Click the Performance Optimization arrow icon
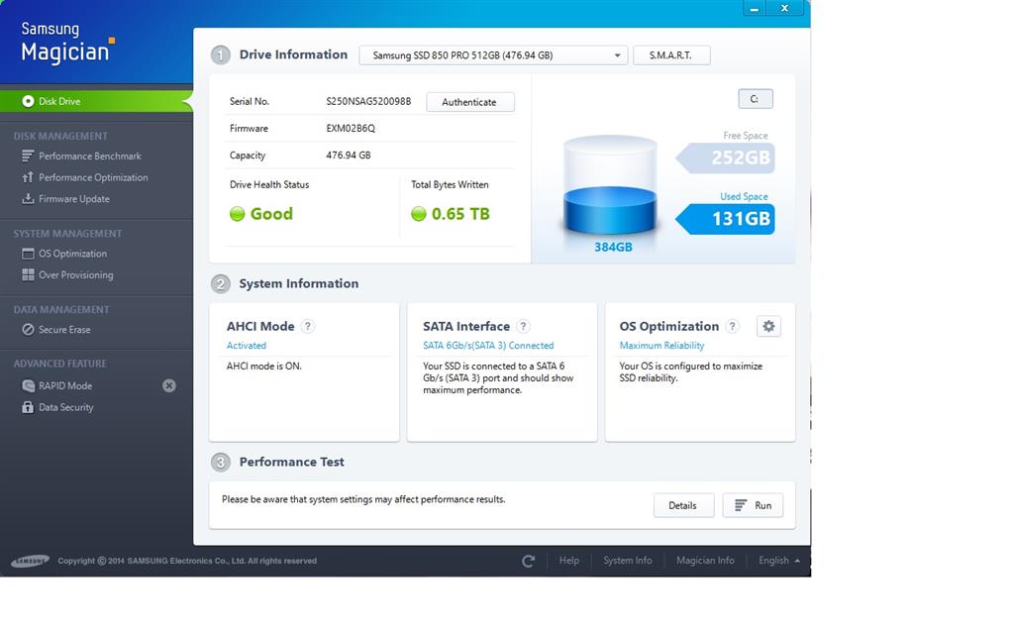This screenshot has height=634, width=1014. [27, 177]
